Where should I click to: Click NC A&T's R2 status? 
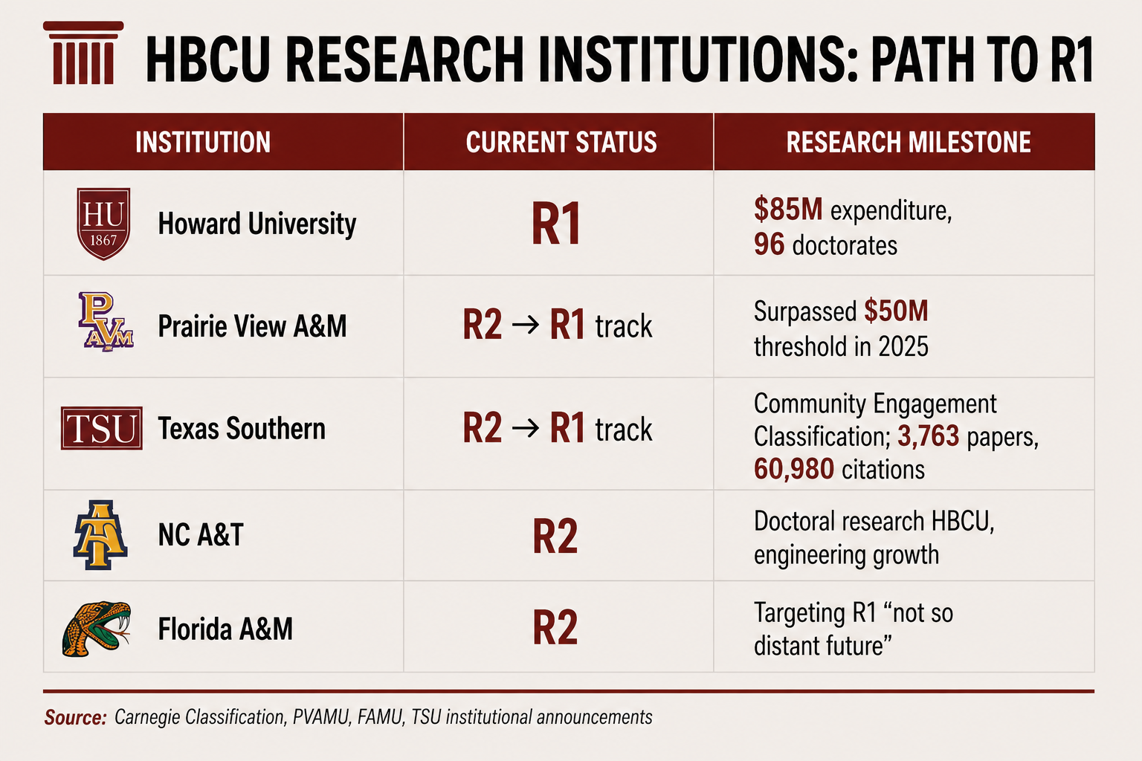[555, 536]
